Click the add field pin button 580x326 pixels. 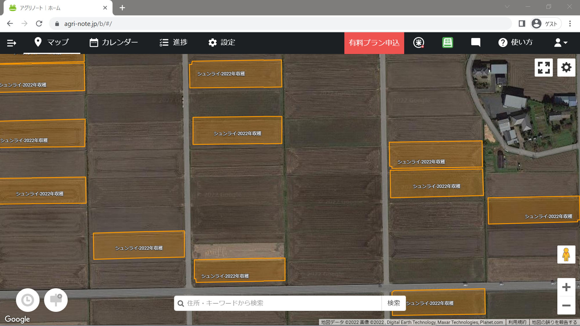[56, 300]
